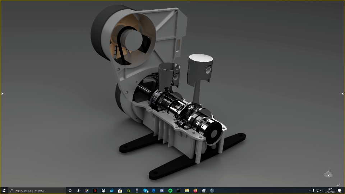Image resolution: width=345 pixels, height=194 pixels.
Task: Expand the right side panel arrow
Action: (342, 93)
